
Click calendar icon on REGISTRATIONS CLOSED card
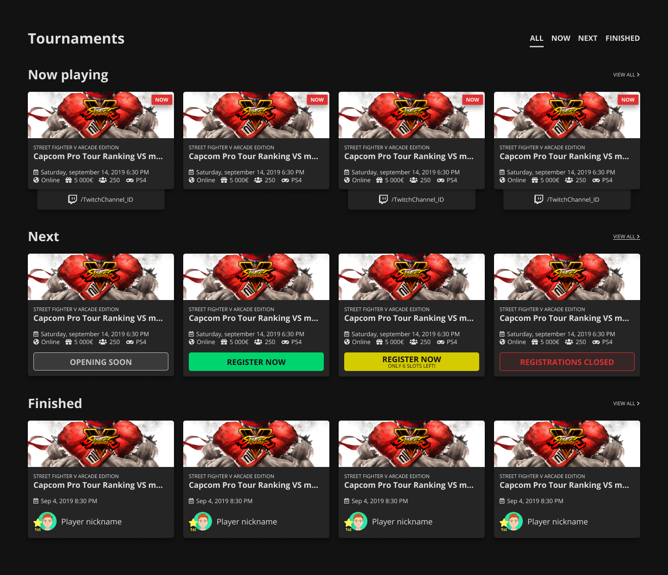coord(502,334)
